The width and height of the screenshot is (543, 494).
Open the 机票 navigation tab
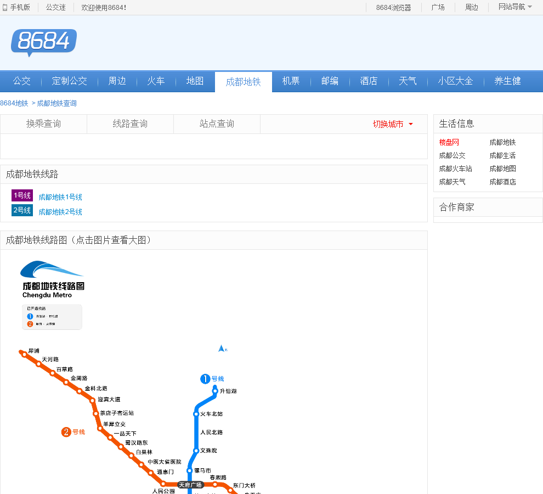[x=291, y=81]
